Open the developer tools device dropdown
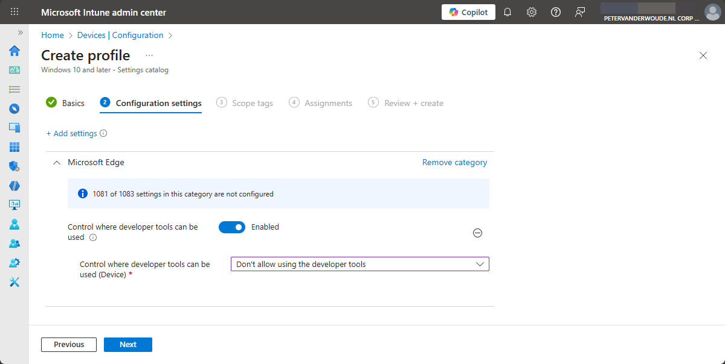725x364 pixels. 359,264
